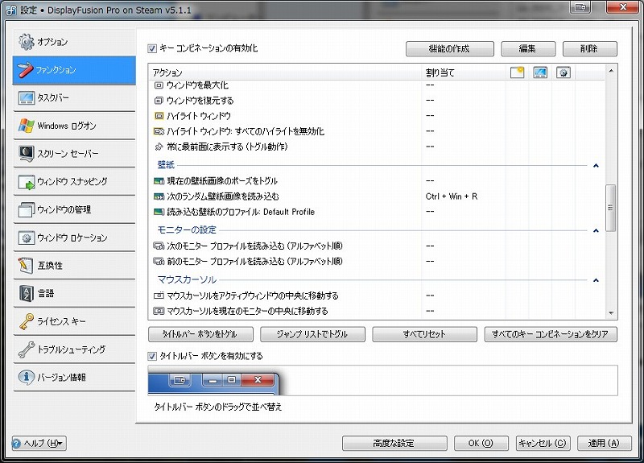Click the バージョン情報 info icon
Viewport: 644px width, 463px height.
click(x=27, y=377)
